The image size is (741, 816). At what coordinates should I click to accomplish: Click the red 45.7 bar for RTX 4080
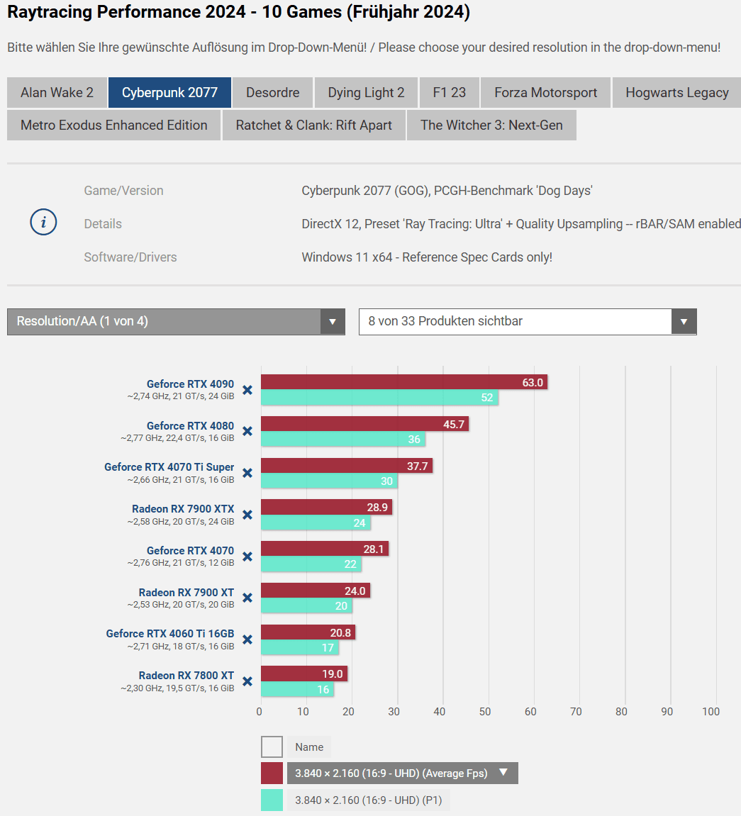point(364,424)
